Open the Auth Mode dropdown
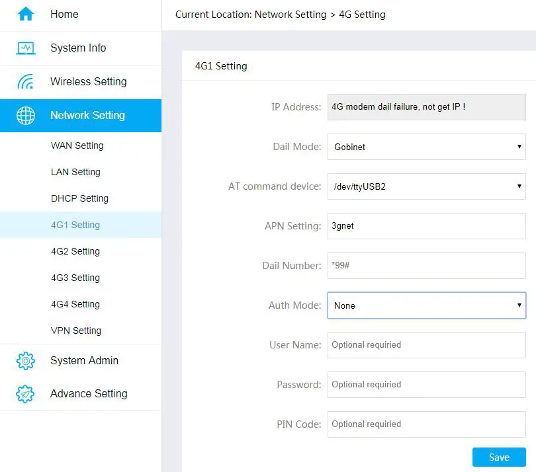 [x=426, y=305]
